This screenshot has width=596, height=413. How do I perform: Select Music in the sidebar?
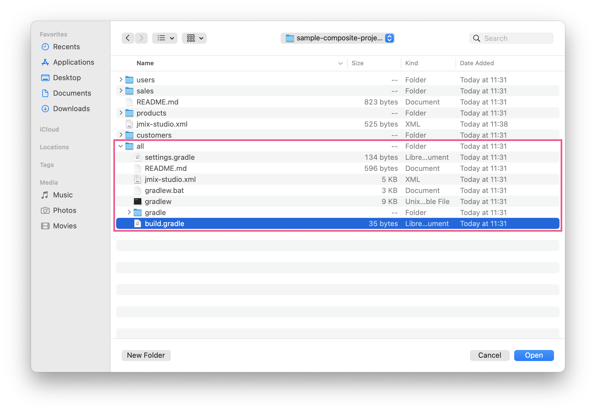(x=63, y=195)
